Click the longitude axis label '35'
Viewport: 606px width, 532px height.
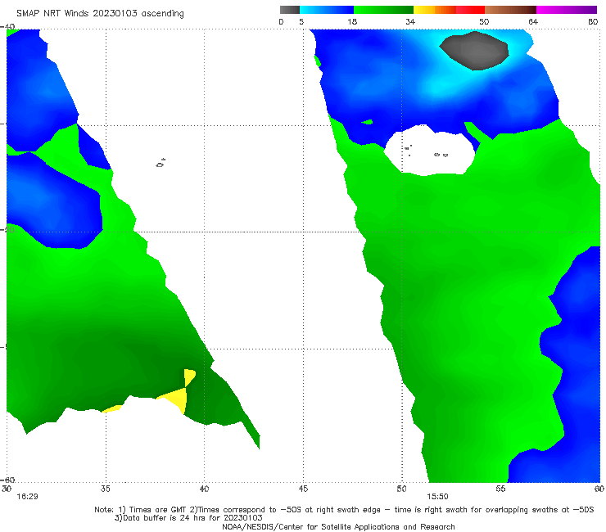(106, 489)
